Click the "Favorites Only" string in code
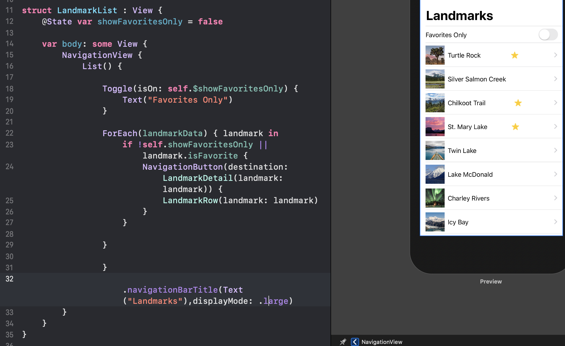 188,100
